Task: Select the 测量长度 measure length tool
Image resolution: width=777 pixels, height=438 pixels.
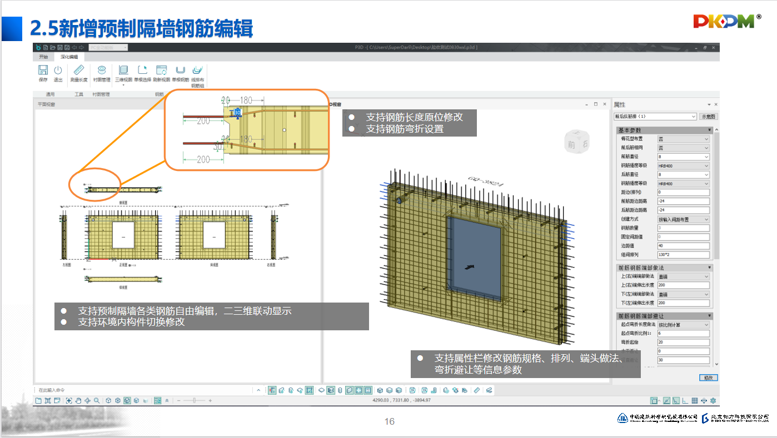Action: coord(78,70)
